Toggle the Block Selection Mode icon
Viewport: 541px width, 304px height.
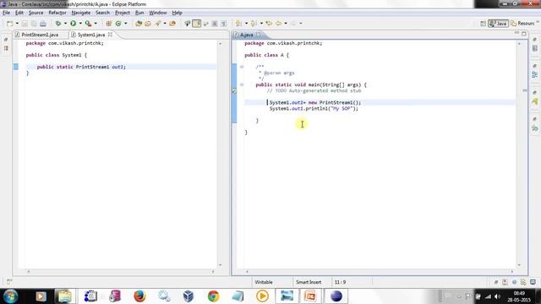(x=215, y=24)
